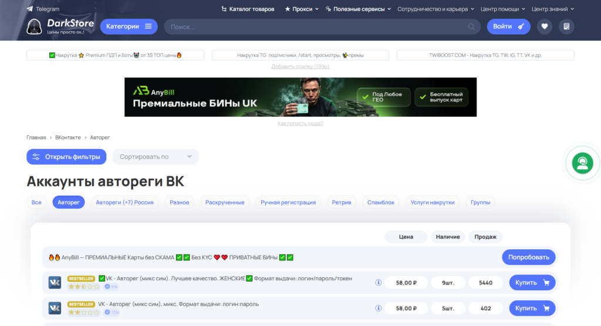Click Открыть фильтры button
The height and width of the screenshot is (326, 601).
[66, 157]
